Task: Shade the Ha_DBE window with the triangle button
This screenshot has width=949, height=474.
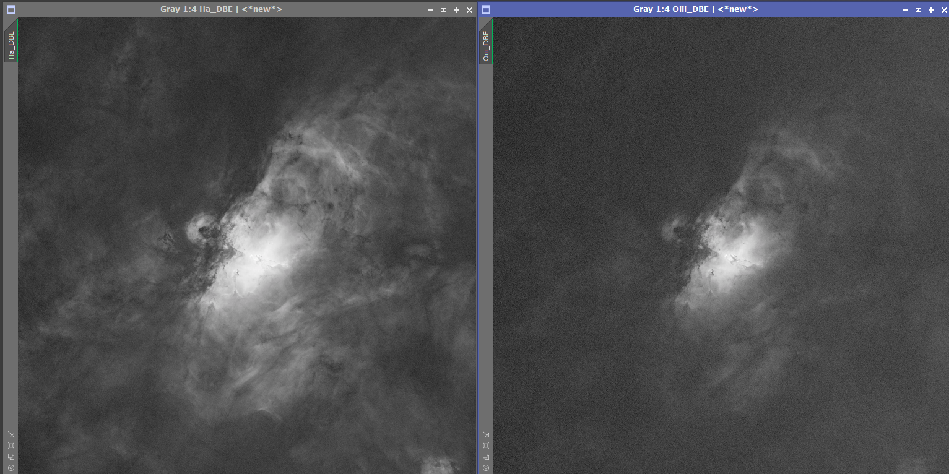Action: pyautogui.click(x=443, y=11)
